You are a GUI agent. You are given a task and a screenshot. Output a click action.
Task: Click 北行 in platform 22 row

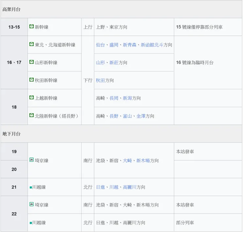pyautogui.click(x=88, y=223)
